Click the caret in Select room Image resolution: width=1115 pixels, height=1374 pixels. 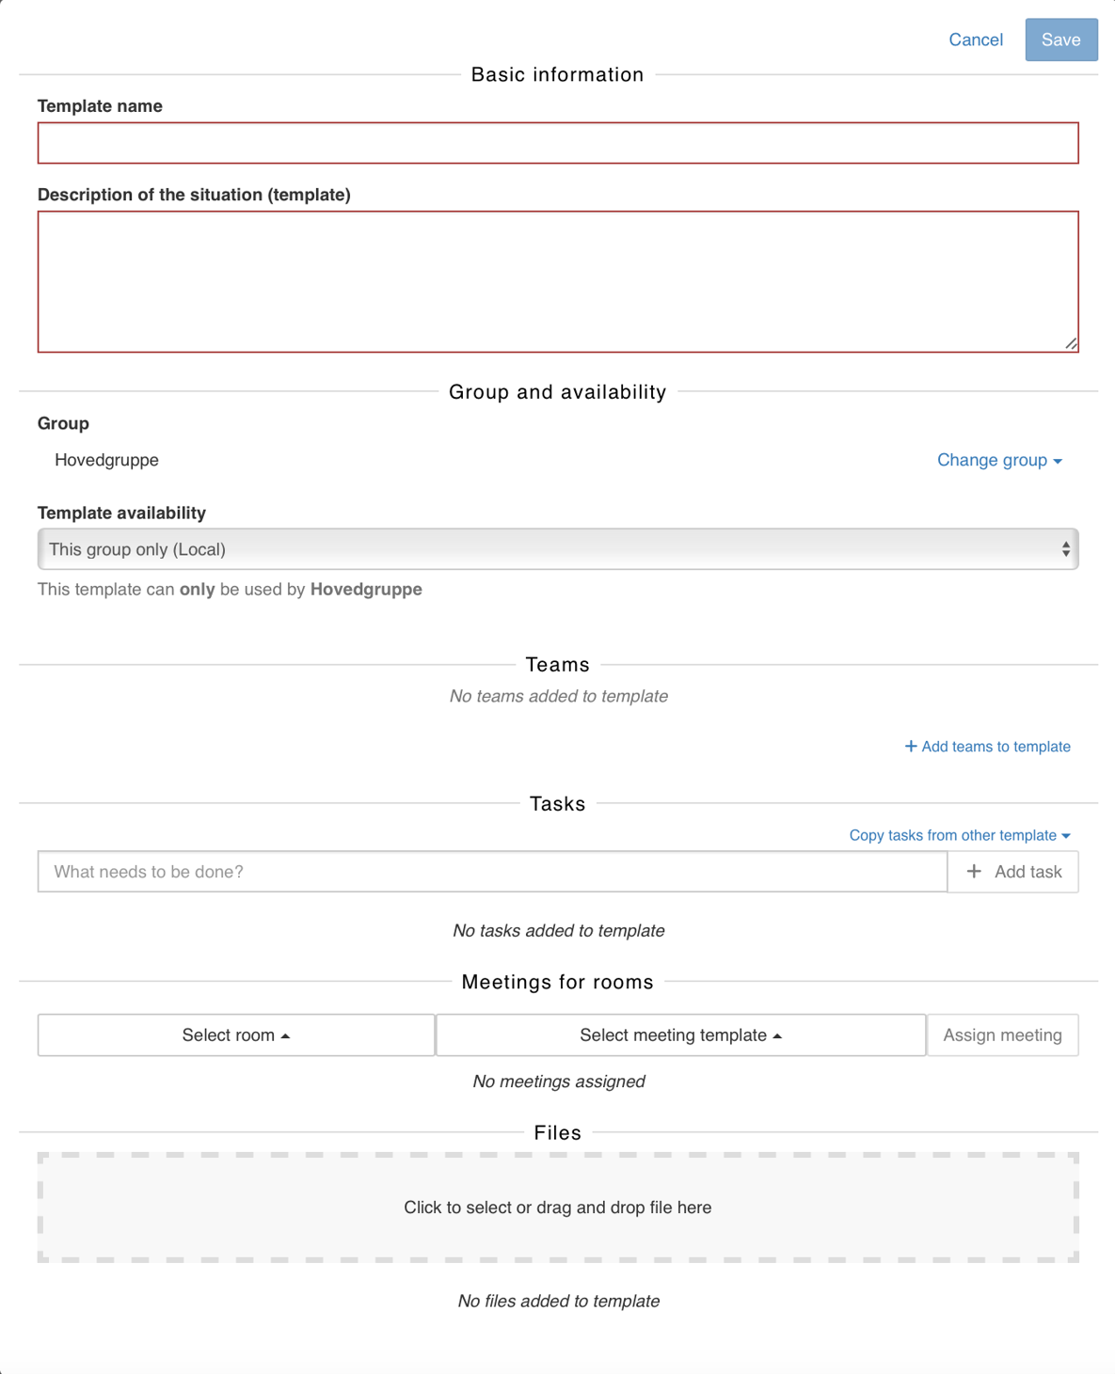click(286, 1034)
